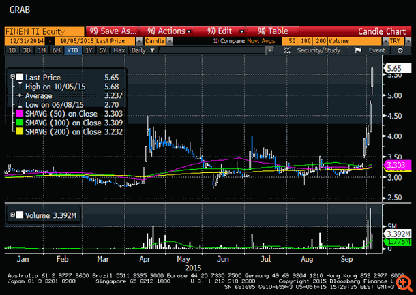This screenshot has height=295, width=416.
Task: Click the magenta SMAVG (50) color swatch
Action: [x=18, y=113]
